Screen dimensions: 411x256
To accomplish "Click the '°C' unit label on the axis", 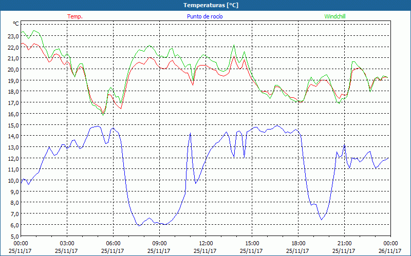I will [16, 24].
